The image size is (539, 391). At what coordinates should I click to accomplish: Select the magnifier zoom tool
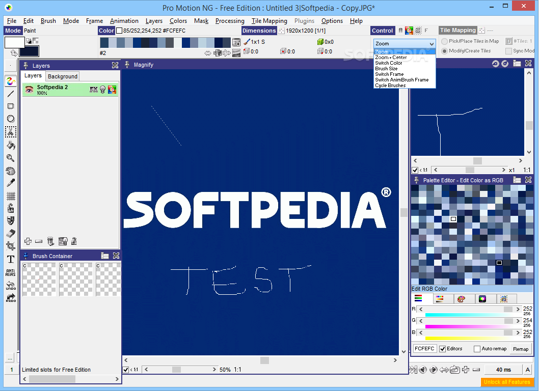pos(11,158)
